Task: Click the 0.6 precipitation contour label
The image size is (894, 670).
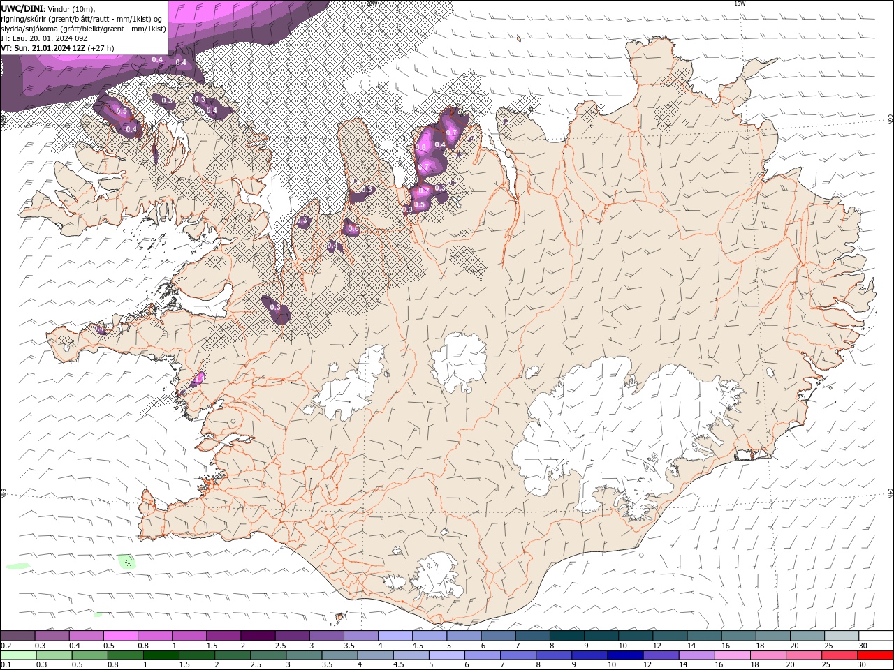Action: click(353, 229)
